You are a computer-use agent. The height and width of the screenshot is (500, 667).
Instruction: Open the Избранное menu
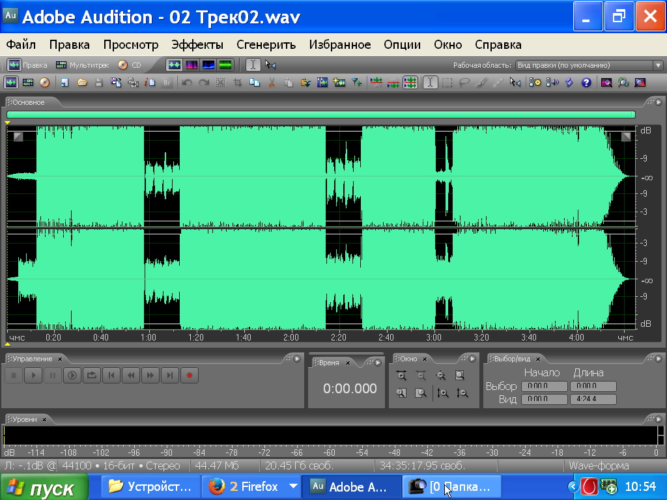click(x=339, y=45)
